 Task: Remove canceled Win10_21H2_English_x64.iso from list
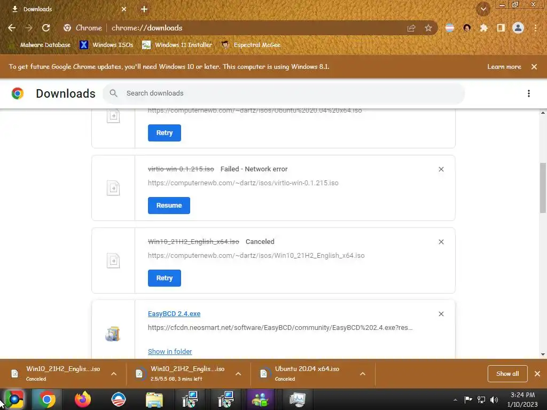click(x=441, y=242)
